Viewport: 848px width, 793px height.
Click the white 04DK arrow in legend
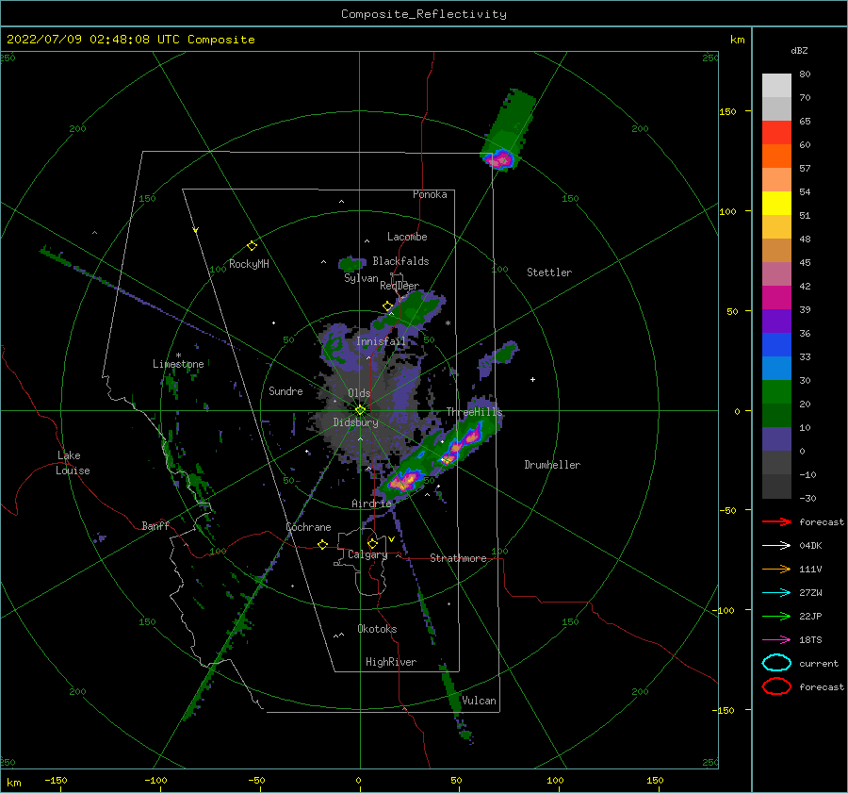coord(776,545)
